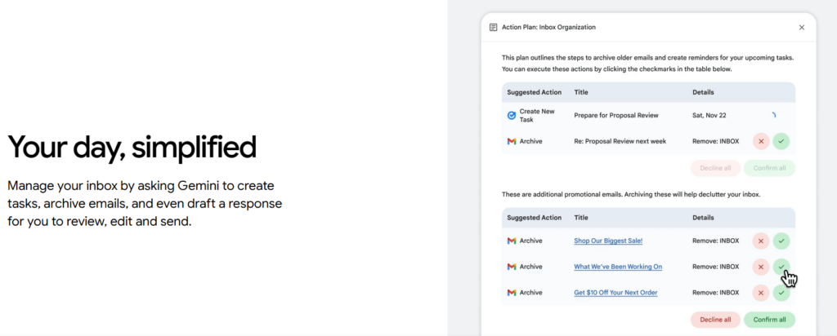Decline archiving Shop Our Biggest Sale
The width and height of the screenshot is (837, 336).
(761, 241)
